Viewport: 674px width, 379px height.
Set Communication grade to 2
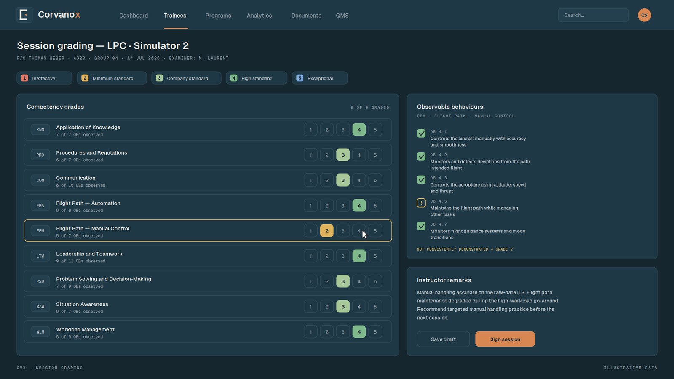click(327, 180)
